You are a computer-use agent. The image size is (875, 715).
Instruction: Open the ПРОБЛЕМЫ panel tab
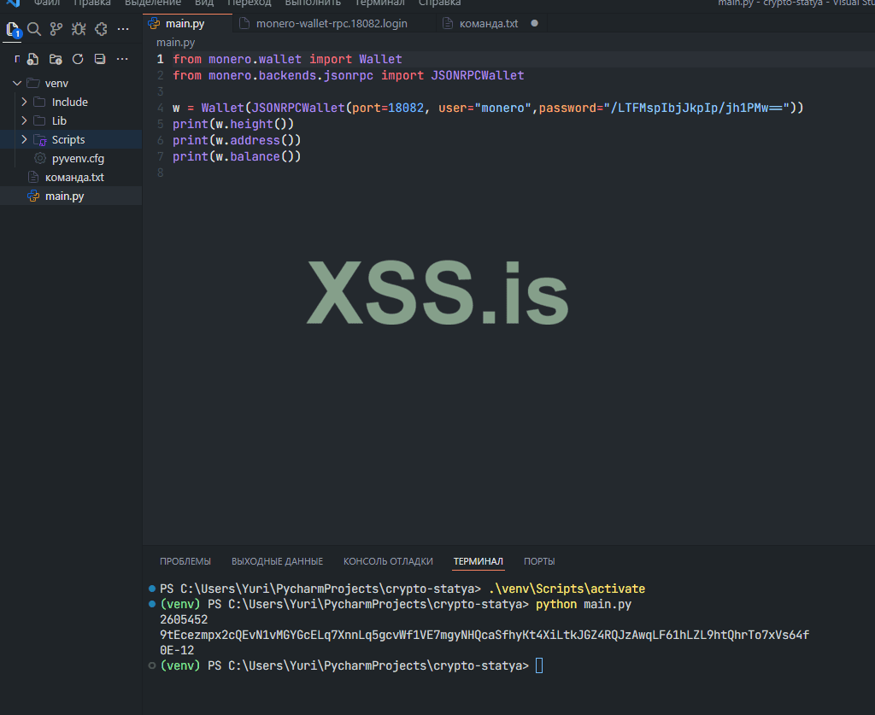pos(185,561)
